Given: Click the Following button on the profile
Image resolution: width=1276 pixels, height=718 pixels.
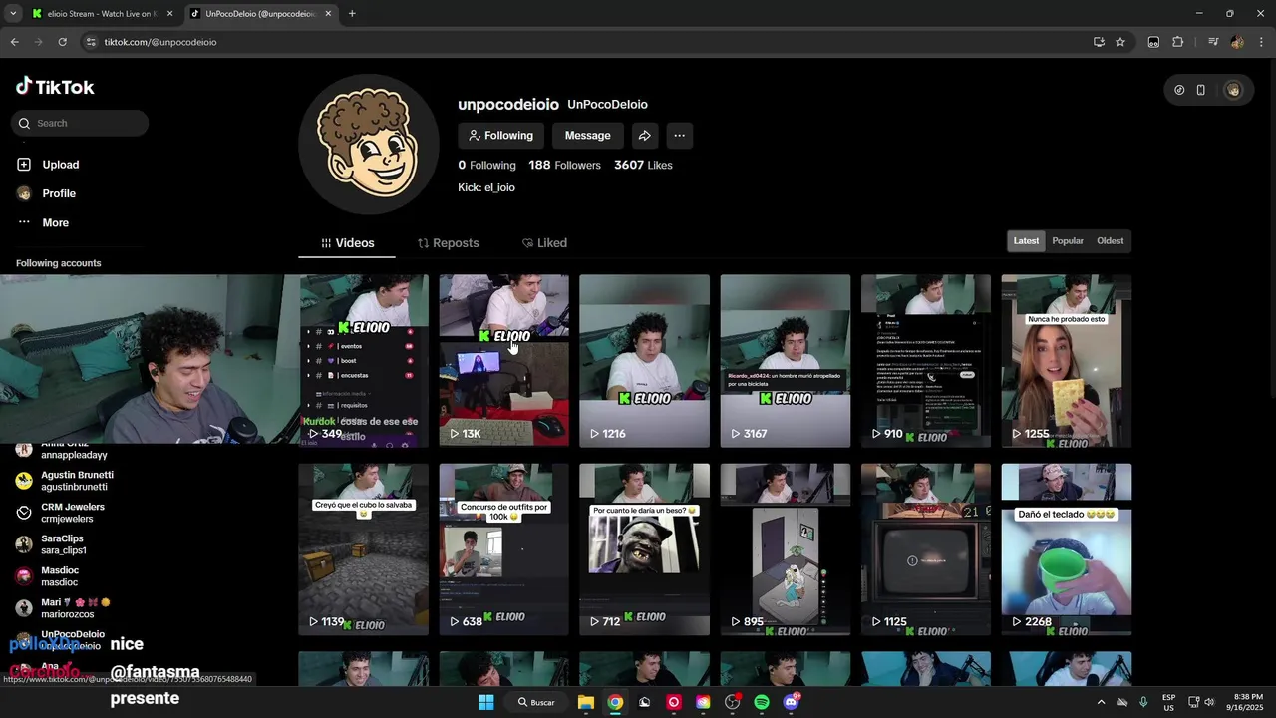Looking at the screenshot, I should tap(500, 136).
